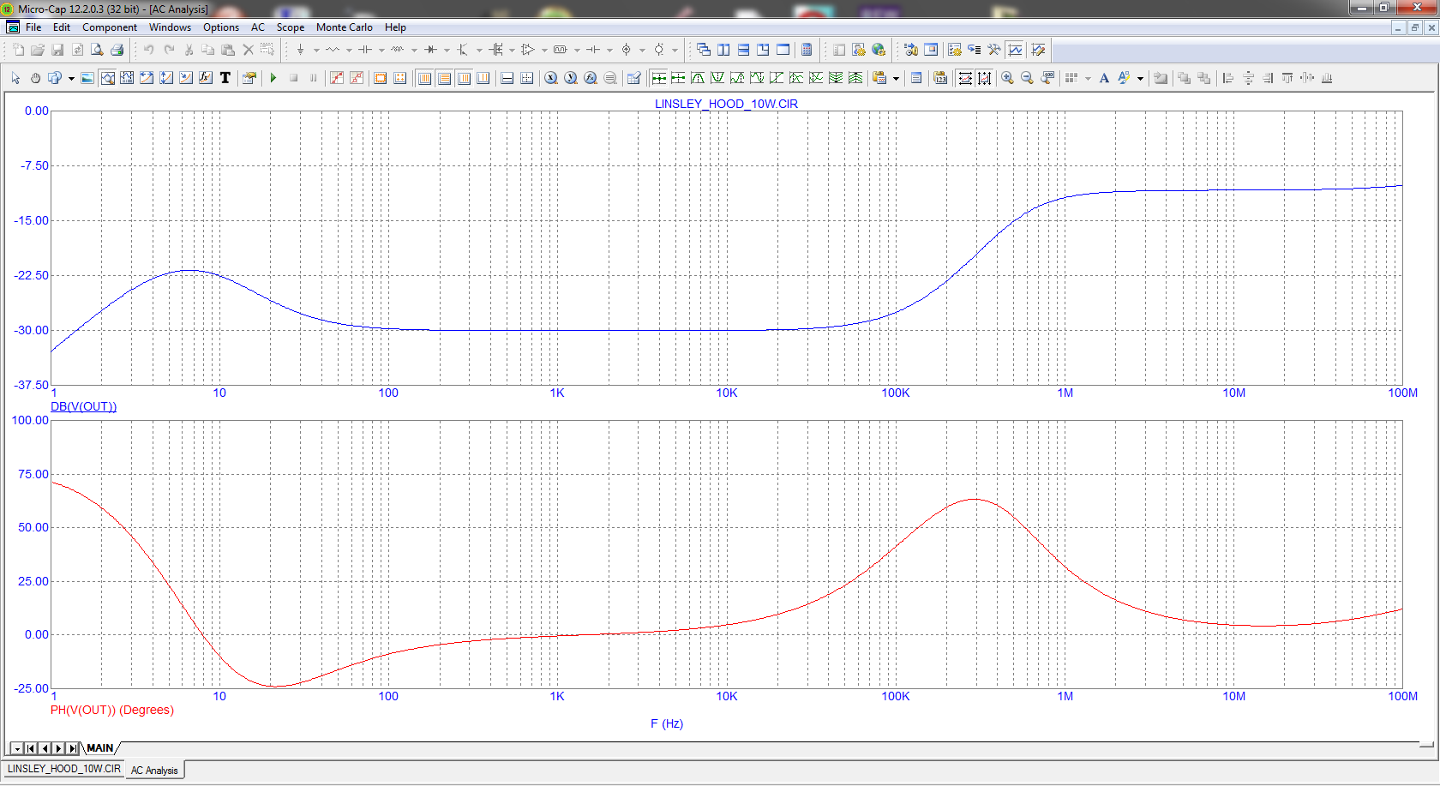This screenshot has width=1440, height=786.
Task: Click the Text mode T icon
Action: point(225,78)
